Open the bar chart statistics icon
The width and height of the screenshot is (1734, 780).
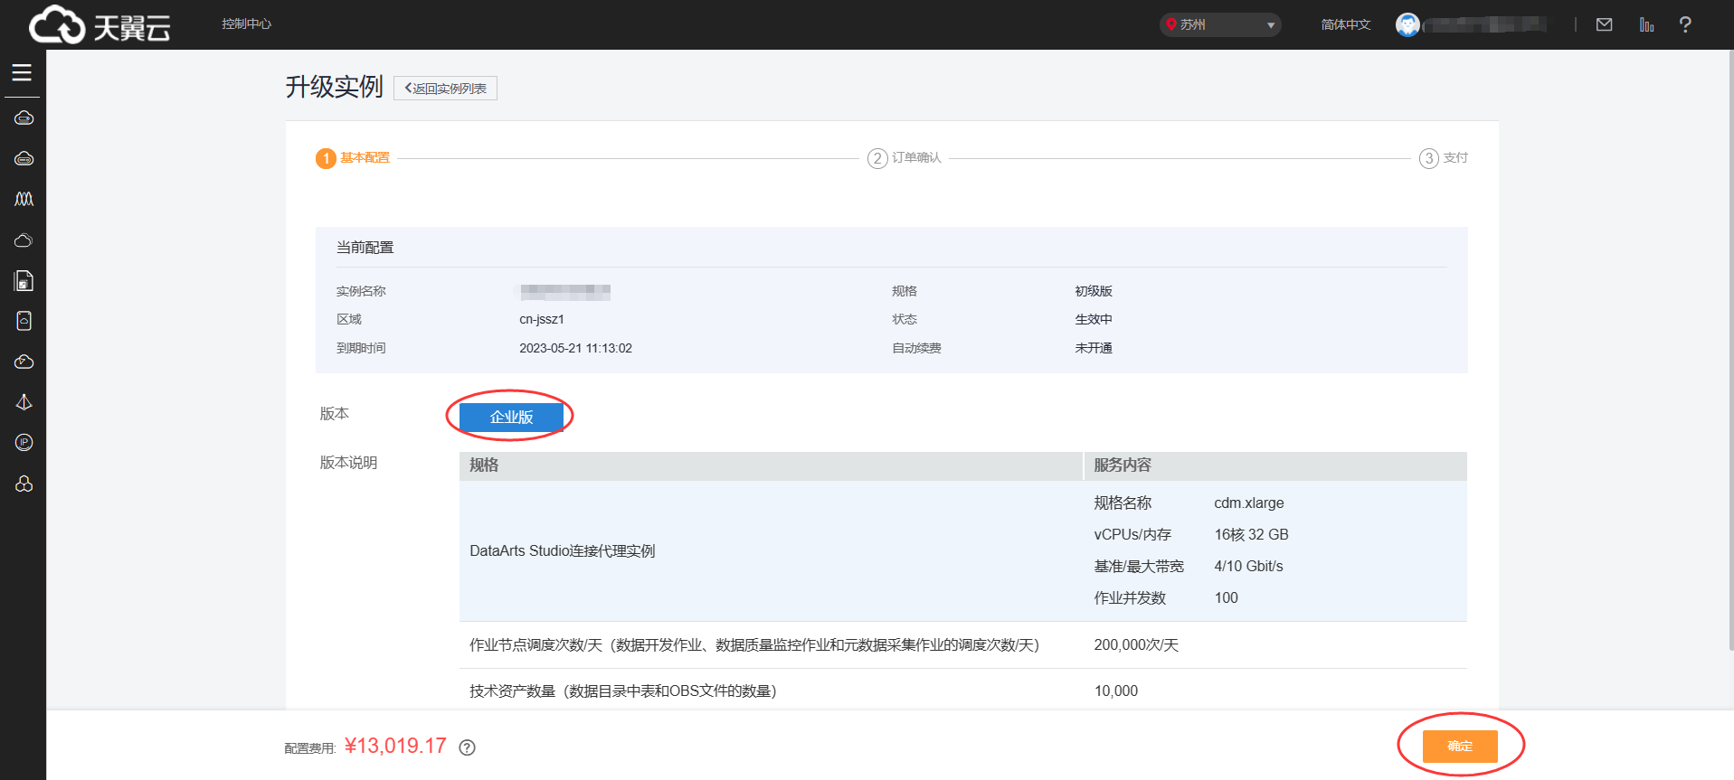[x=1646, y=24]
